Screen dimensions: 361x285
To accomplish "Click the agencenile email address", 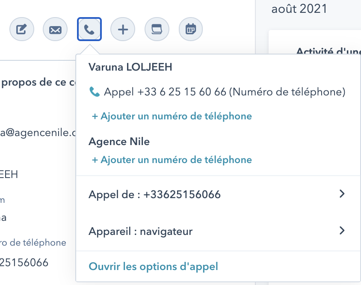I will (x=38, y=133).
